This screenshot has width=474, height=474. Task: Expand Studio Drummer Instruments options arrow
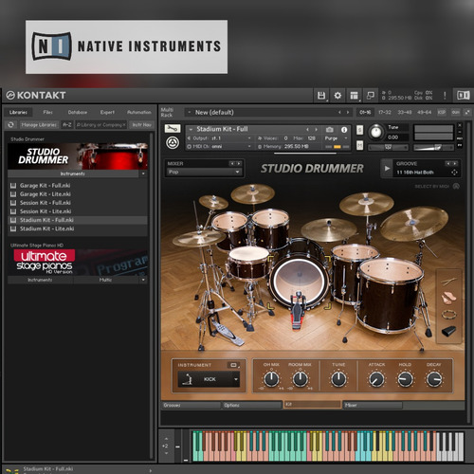[x=143, y=173]
